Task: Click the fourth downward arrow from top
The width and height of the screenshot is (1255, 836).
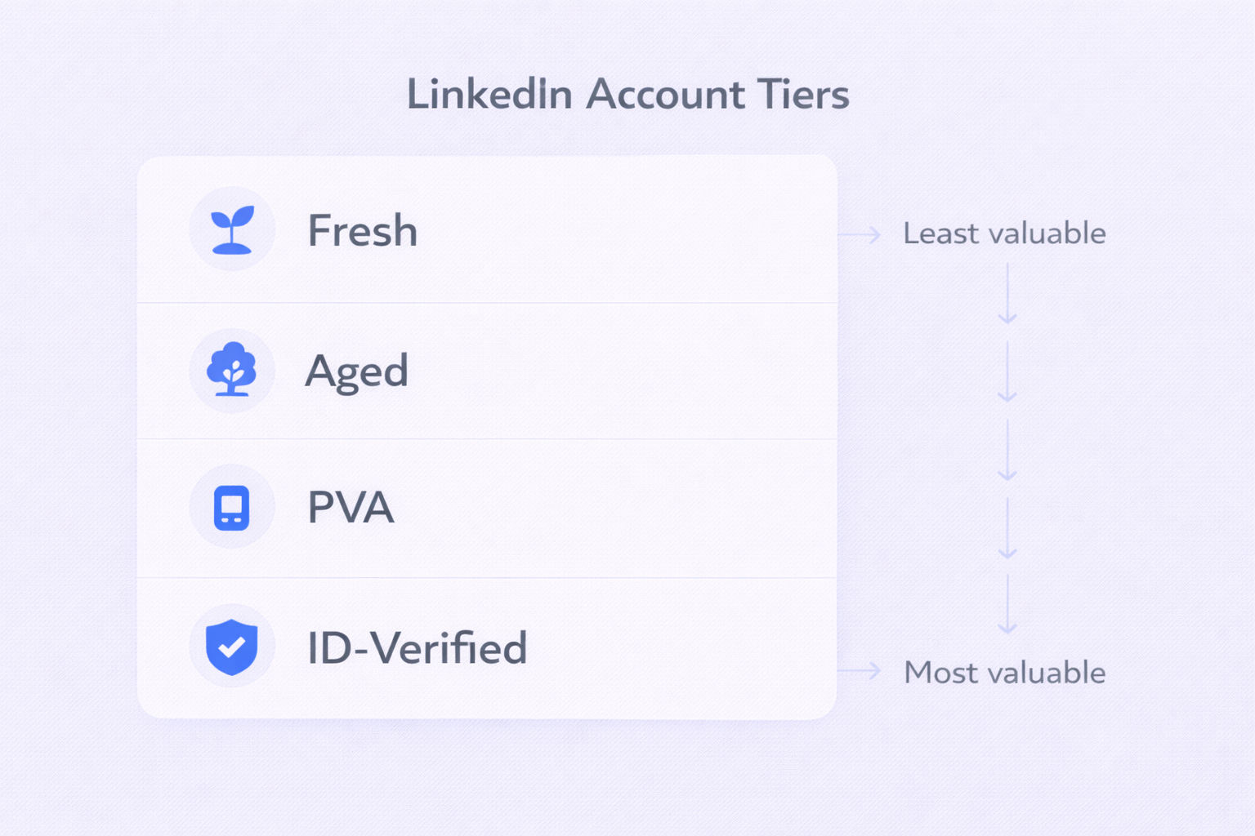Action: [x=1007, y=528]
